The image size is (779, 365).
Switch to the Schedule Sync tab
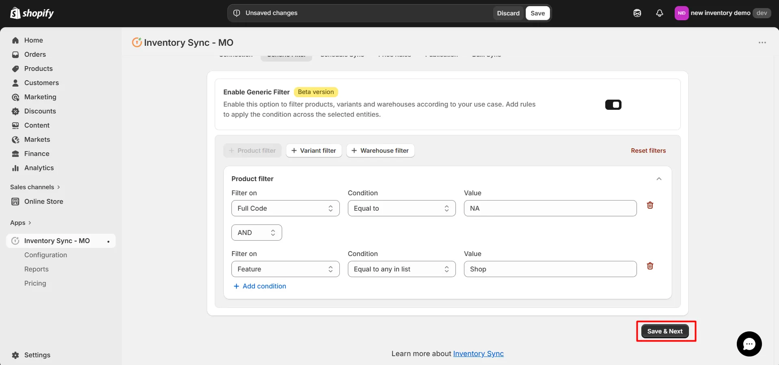pyautogui.click(x=342, y=55)
